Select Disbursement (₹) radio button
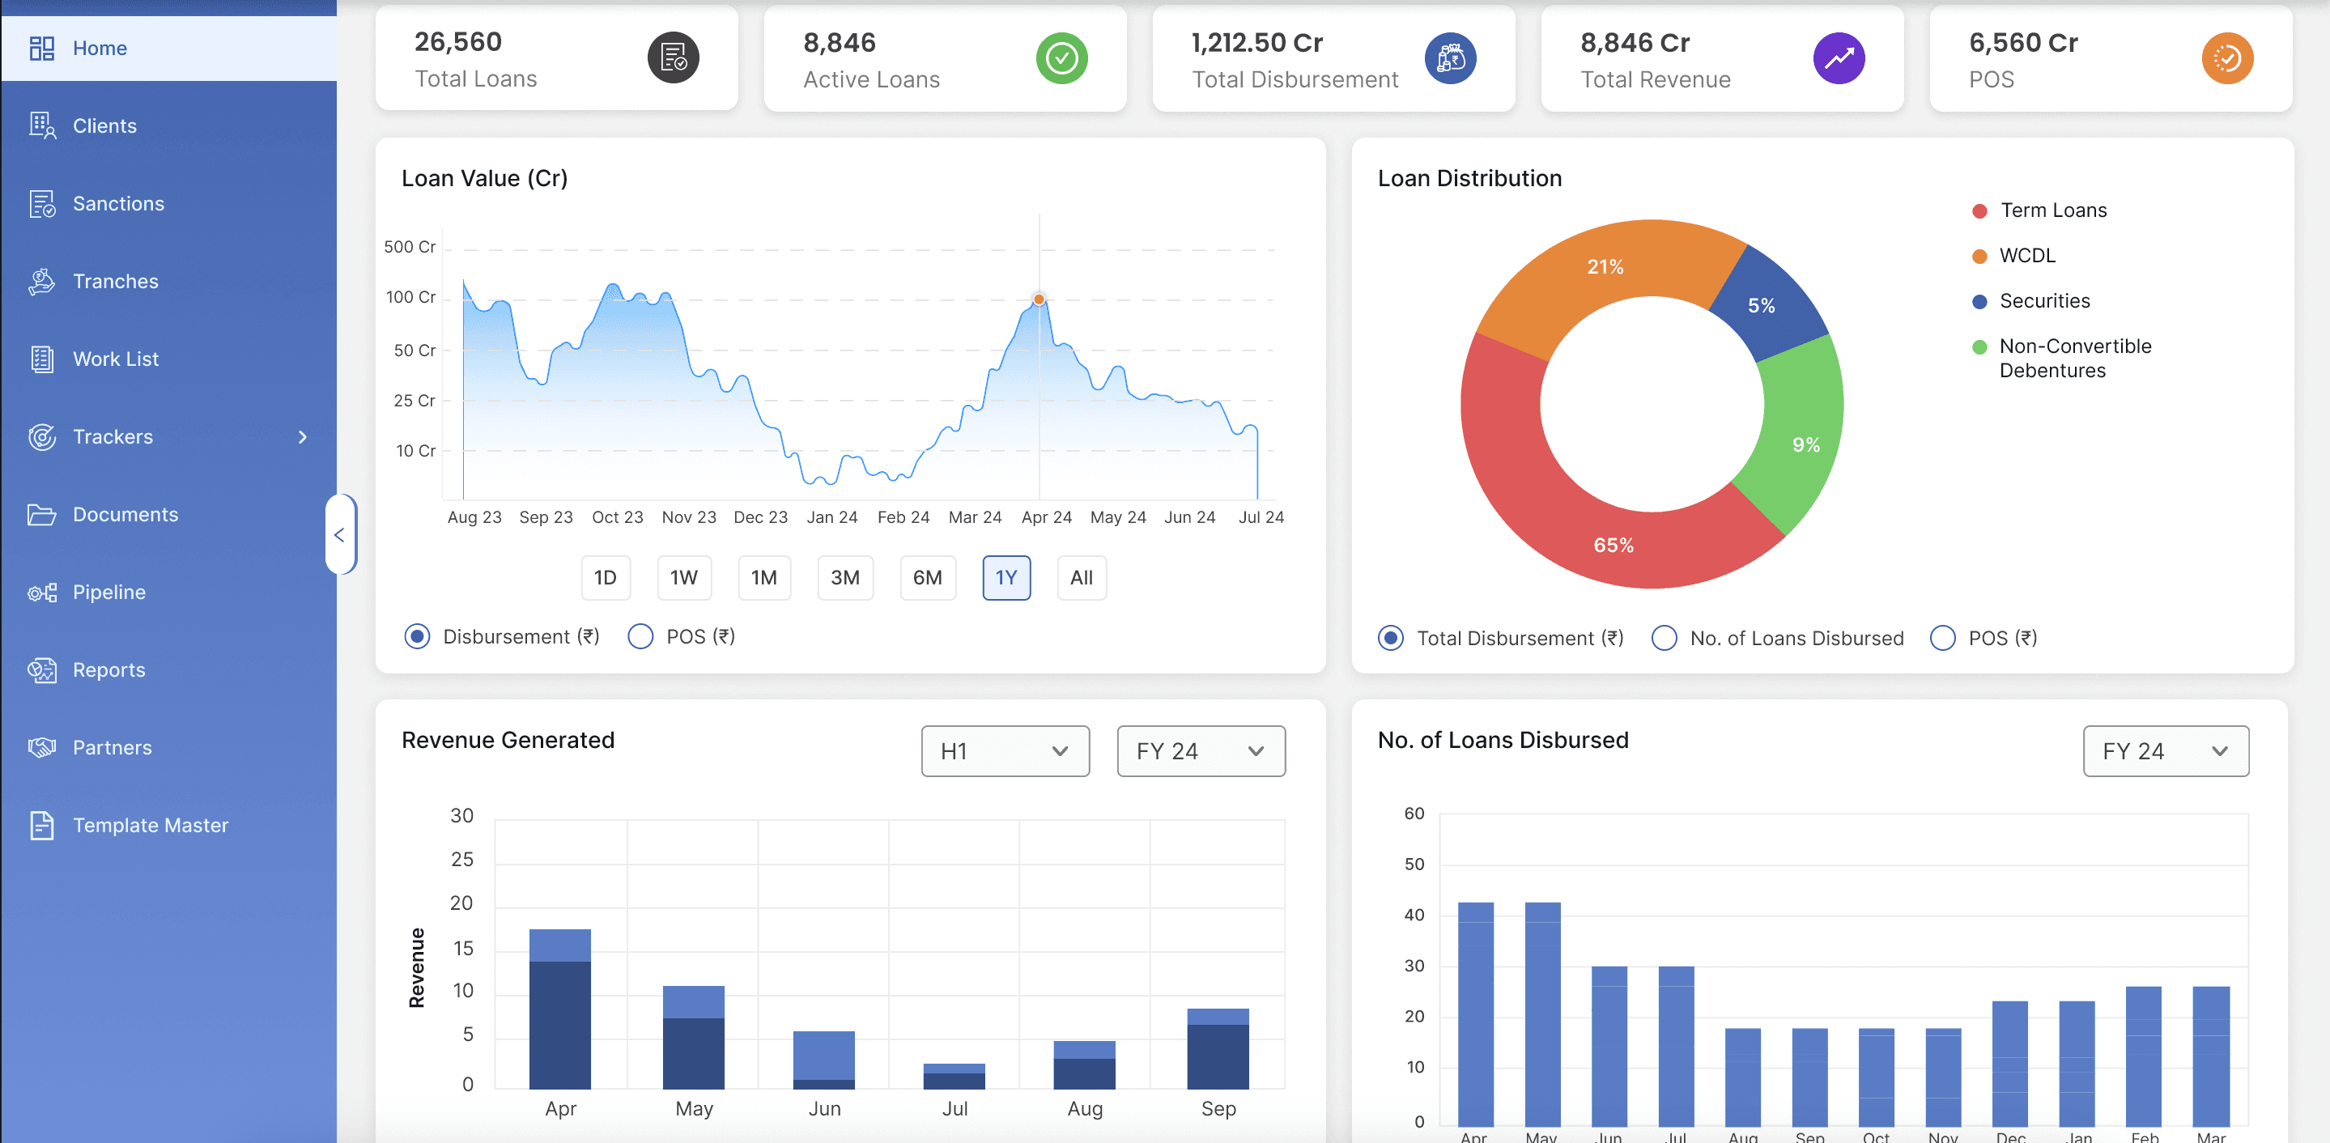The width and height of the screenshot is (2330, 1143). tap(417, 636)
